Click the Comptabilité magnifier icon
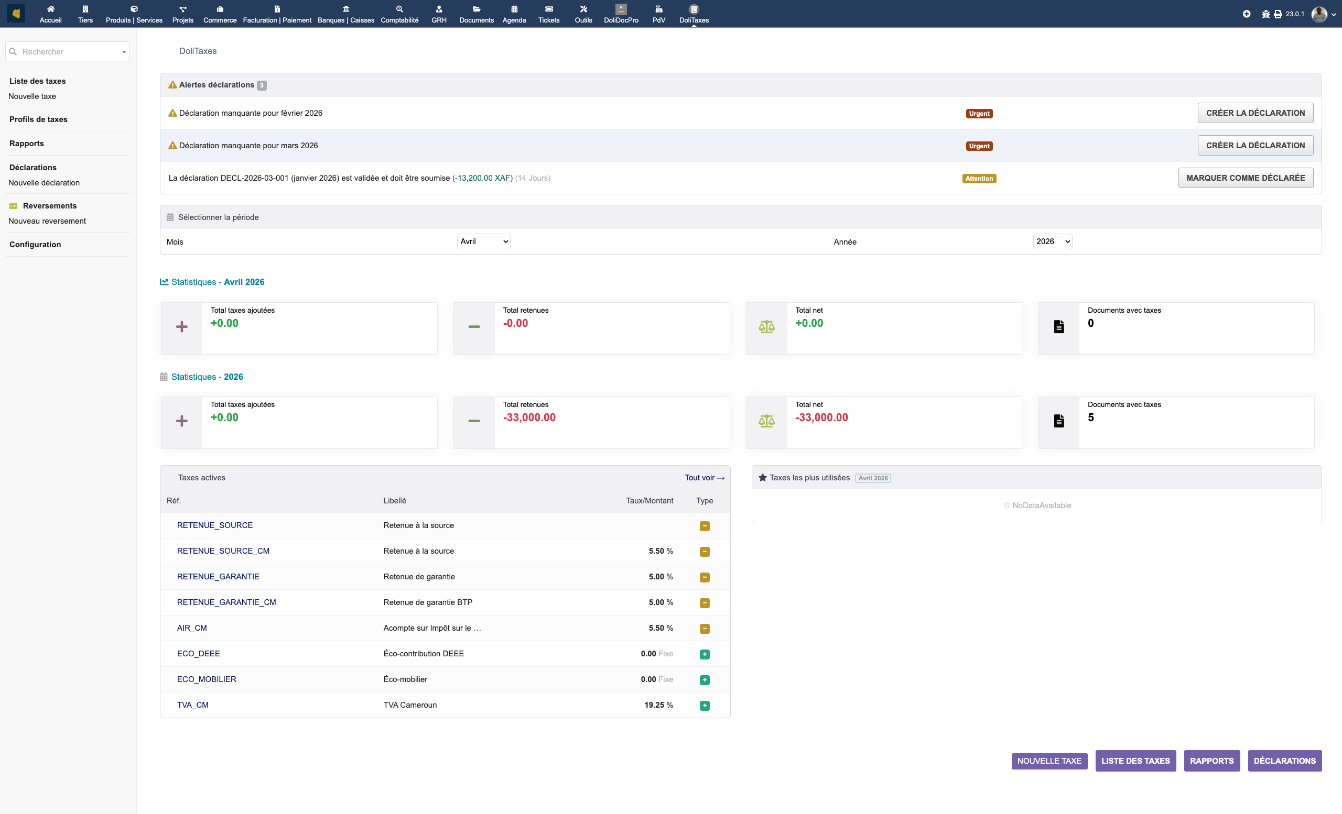This screenshot has height=814, width=1342. (x=399, y=9)
